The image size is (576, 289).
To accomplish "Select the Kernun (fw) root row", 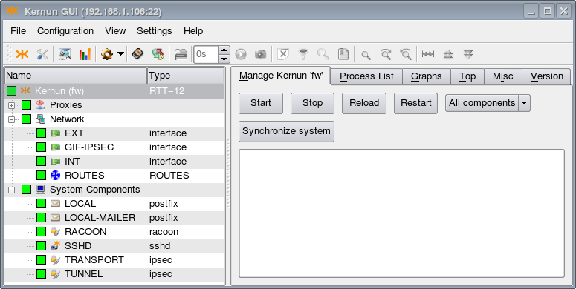I will tap(114, 91).
